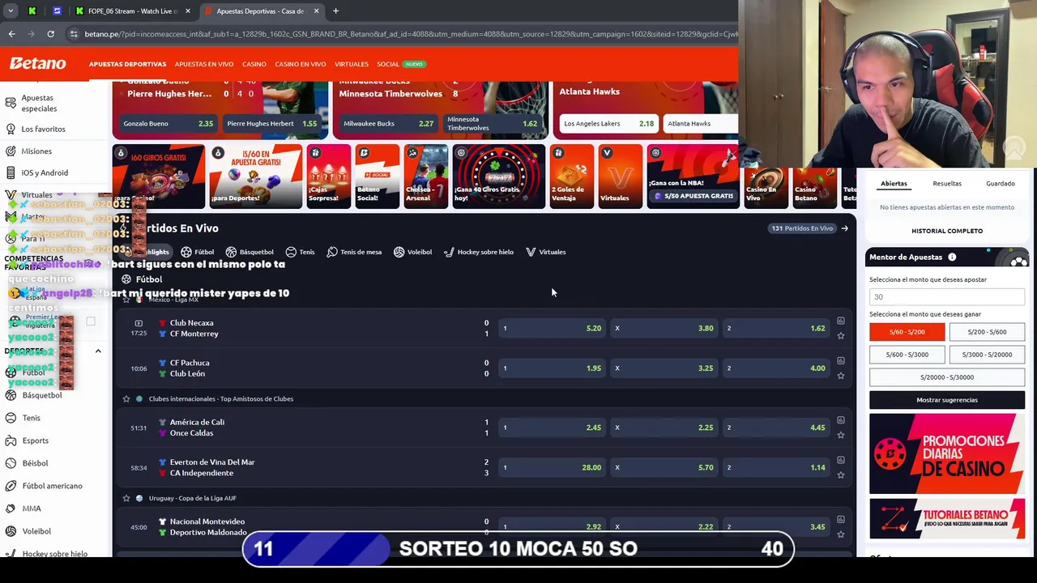The width and height of the screenshot is (1037, 583).
Task: Reload the browser page
Action: pos(50,34)
